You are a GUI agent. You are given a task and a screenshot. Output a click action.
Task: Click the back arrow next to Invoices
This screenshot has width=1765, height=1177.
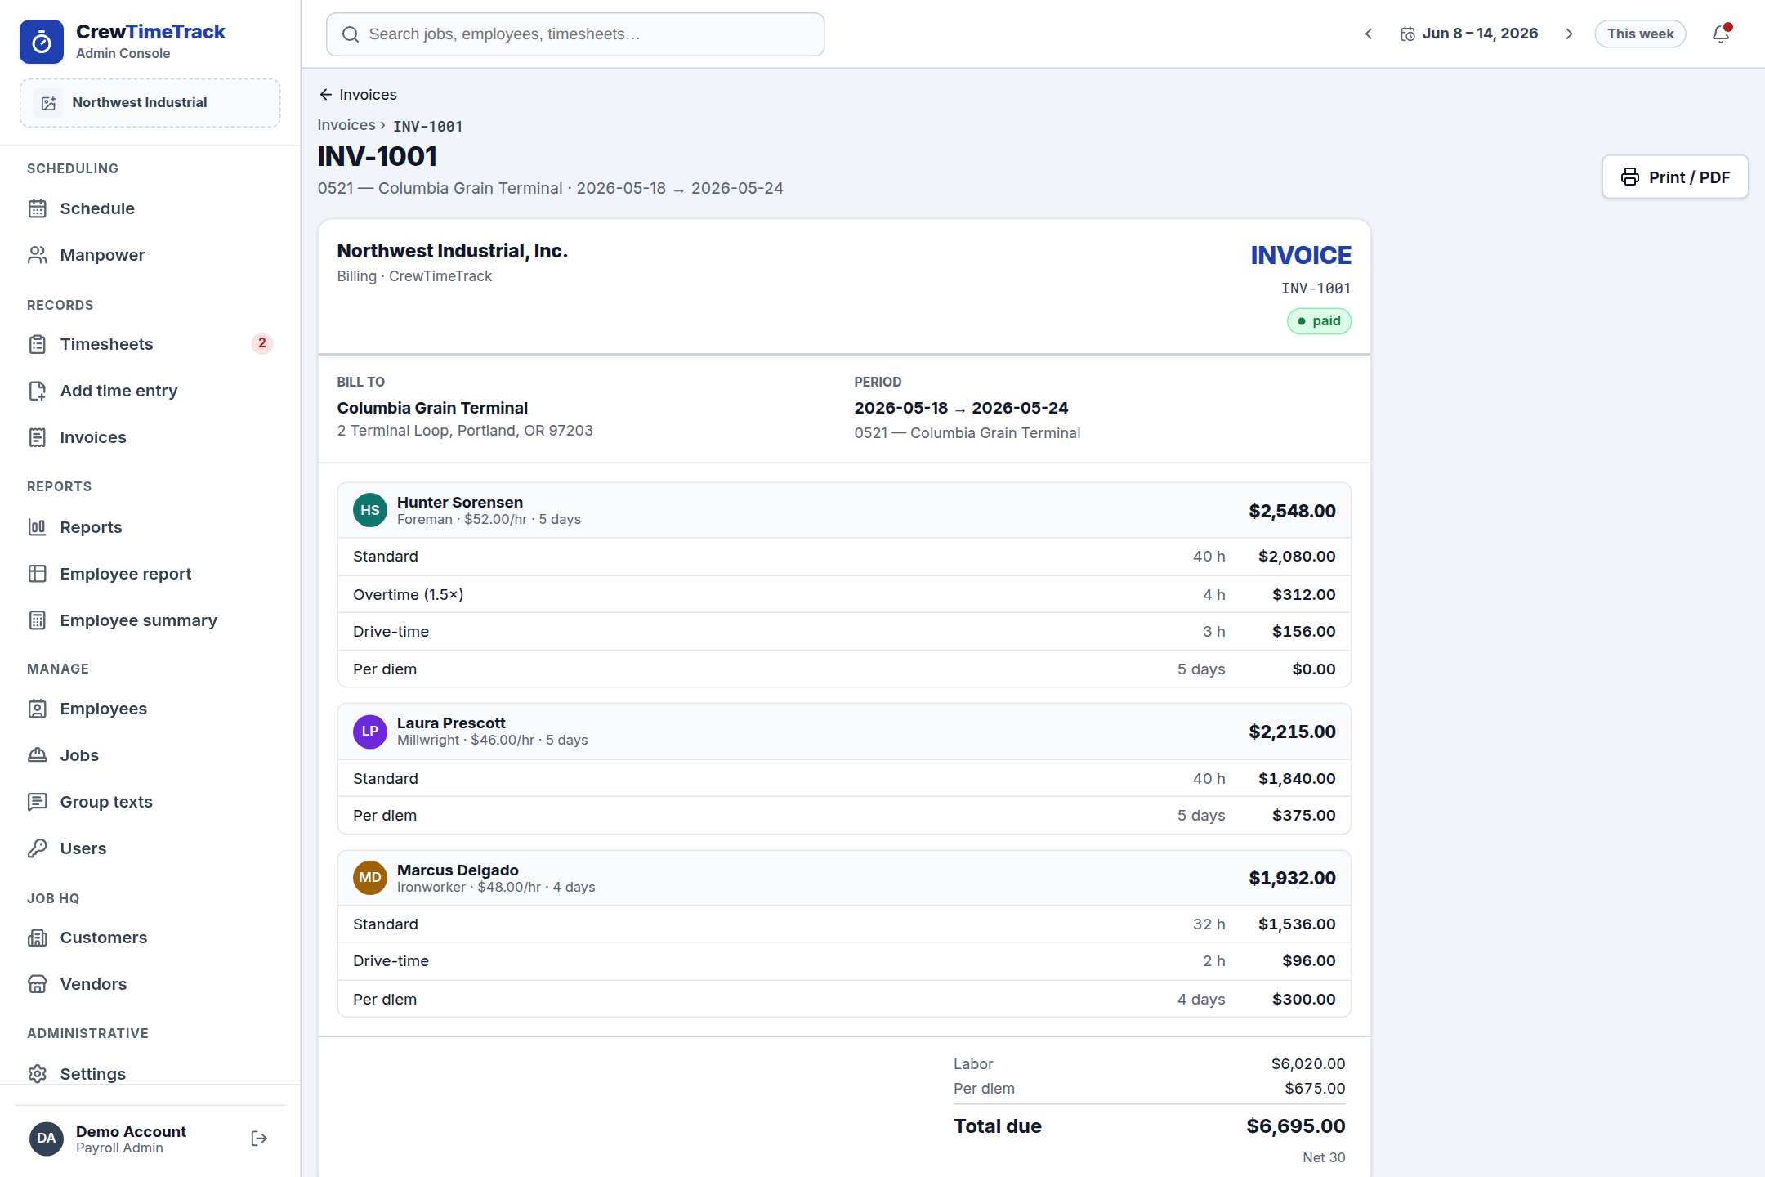point(326,95)
